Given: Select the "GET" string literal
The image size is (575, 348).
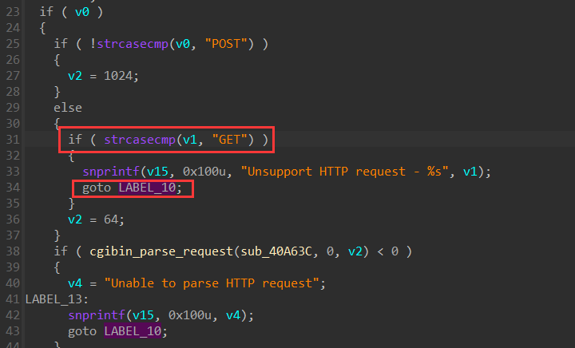Looking at the screenshot, I should [233, 140].
